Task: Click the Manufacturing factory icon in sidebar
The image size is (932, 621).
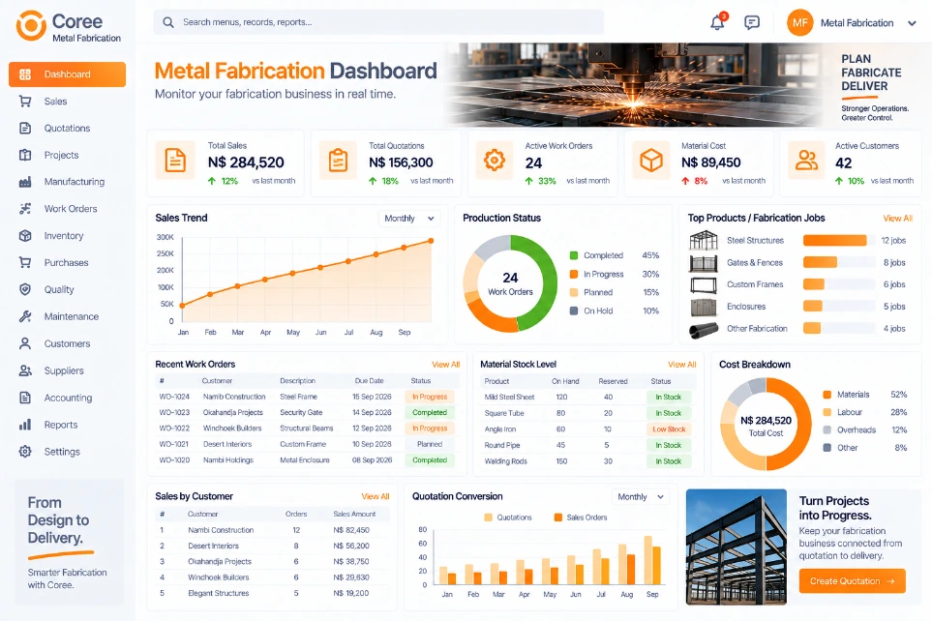Action: [x=25, y=182]
